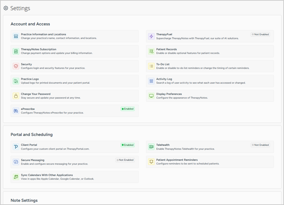Toggle the Not Enabled badge on TherapyFuel
This screenshot has width=284, height=205.
[260, 34]
